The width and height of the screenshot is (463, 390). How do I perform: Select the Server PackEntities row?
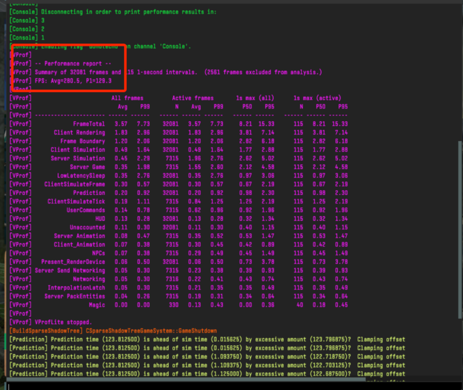pyautogui.click(x=75, y=296)
